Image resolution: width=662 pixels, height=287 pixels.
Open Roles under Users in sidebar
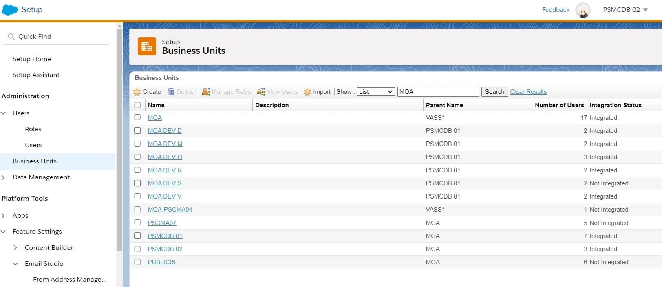click(x=33, y=129)
